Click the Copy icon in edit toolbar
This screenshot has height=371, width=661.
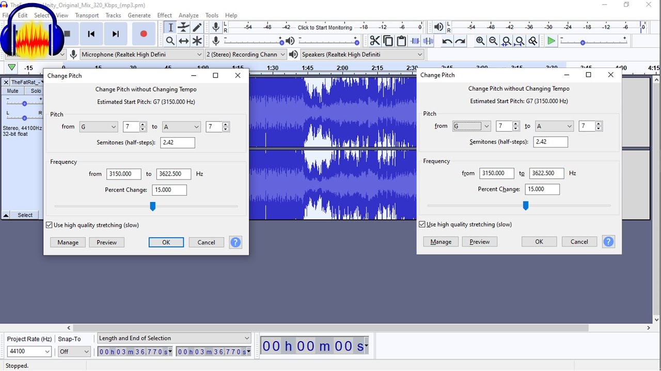pos(388,41)
